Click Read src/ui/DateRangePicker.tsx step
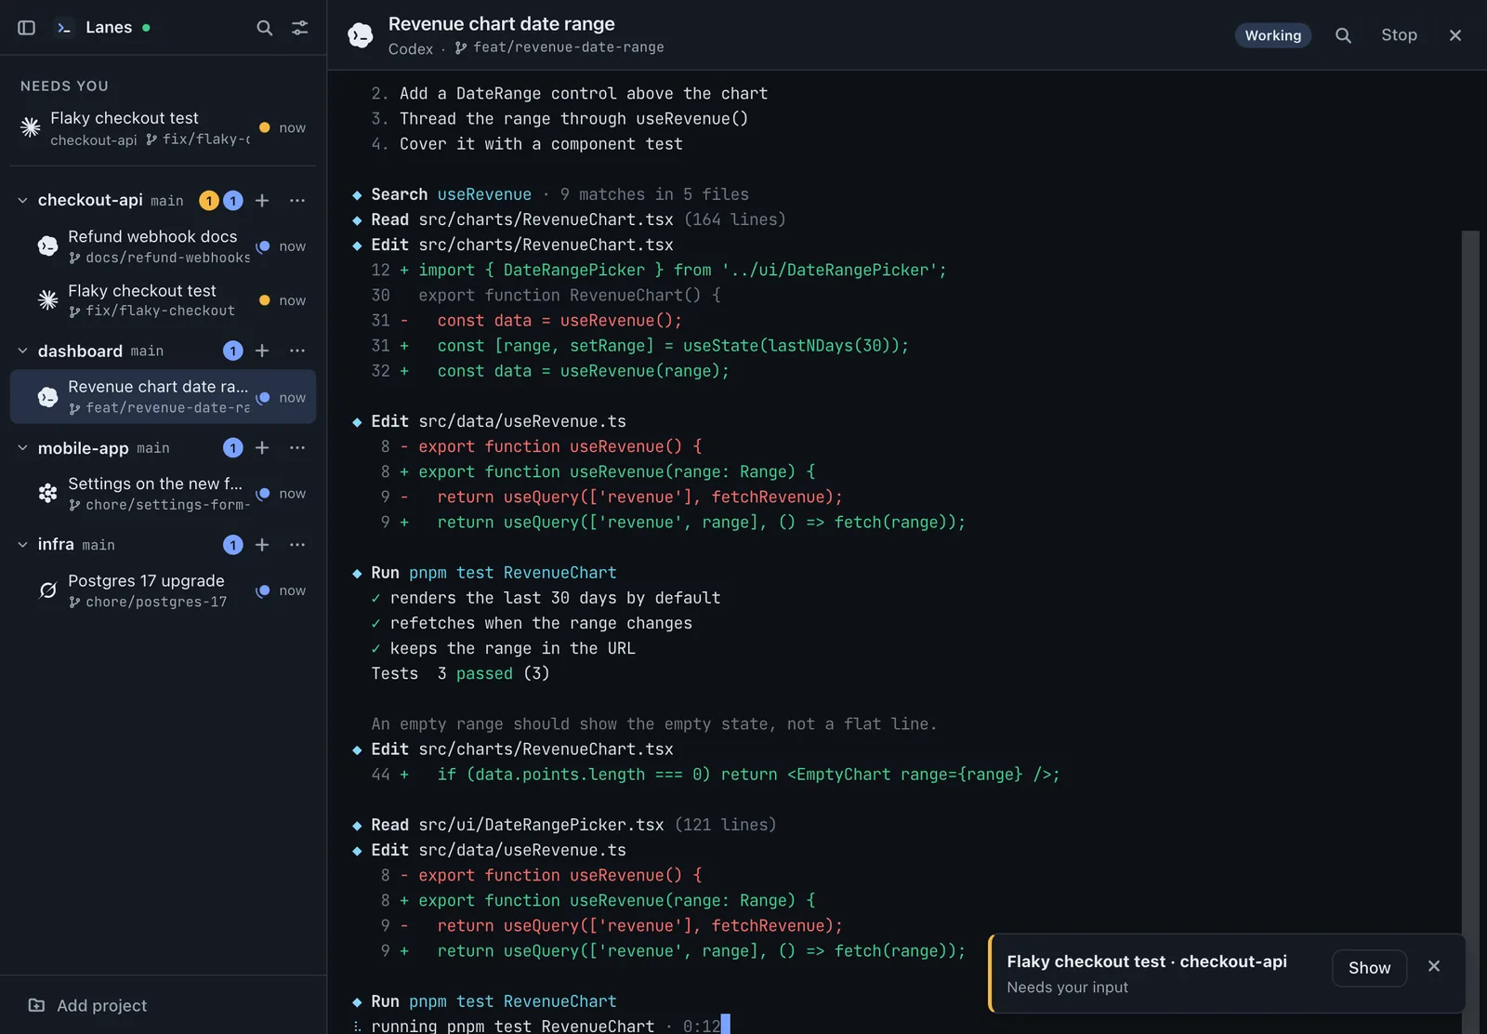 [x=564, y=825]
